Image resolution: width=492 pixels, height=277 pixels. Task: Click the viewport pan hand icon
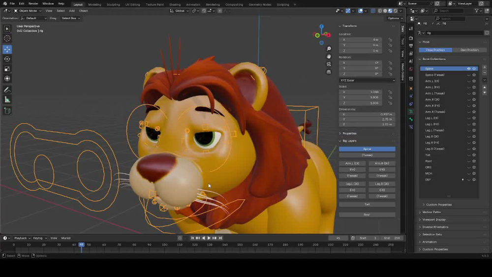point(329,57)
